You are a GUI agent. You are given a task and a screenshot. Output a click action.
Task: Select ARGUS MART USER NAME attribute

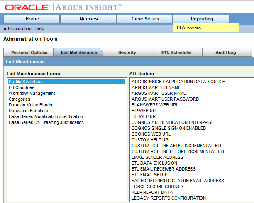coord(159,93)
